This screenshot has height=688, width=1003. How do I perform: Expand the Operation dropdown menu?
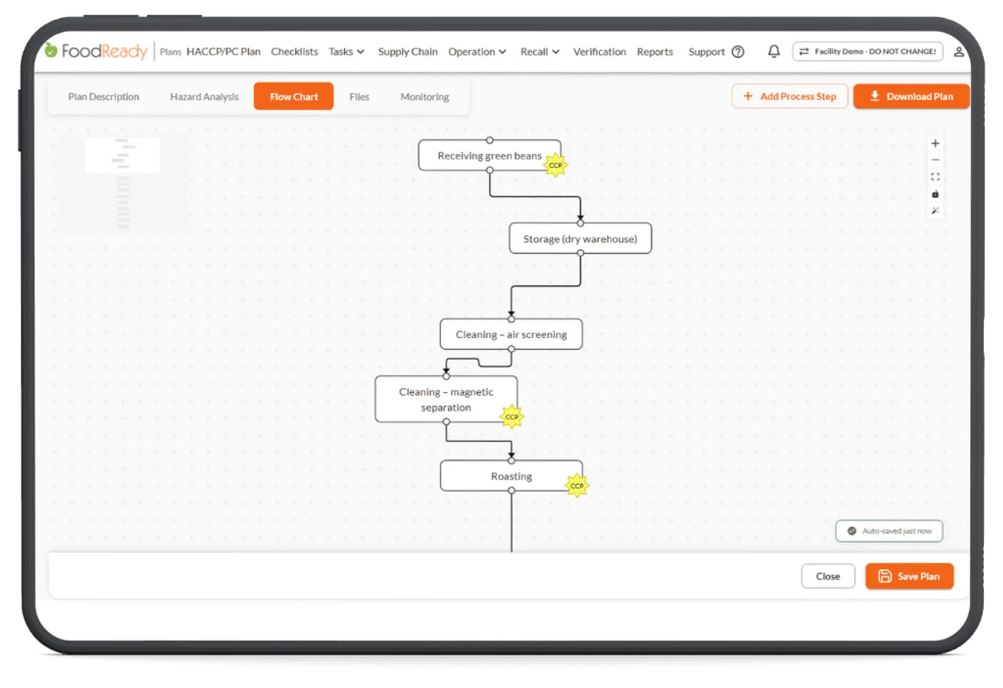pos(477,52)
